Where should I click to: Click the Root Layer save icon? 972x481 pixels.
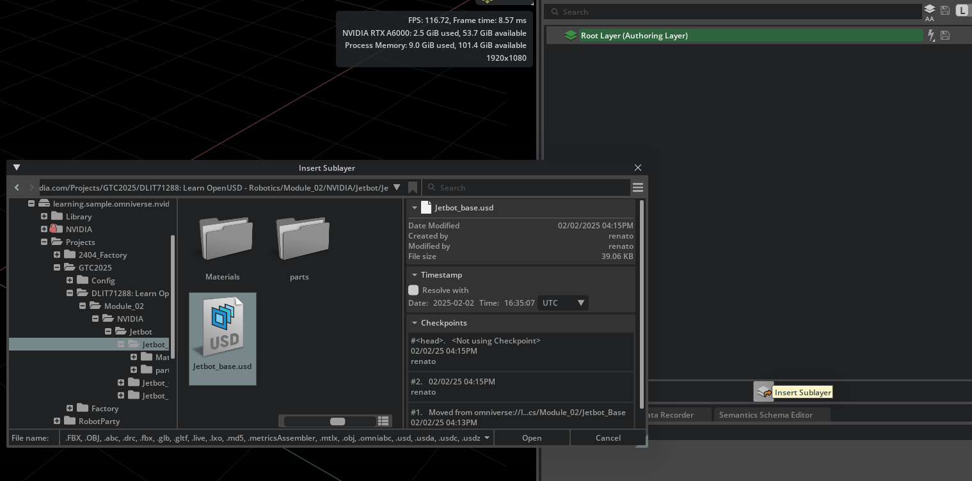945,36
